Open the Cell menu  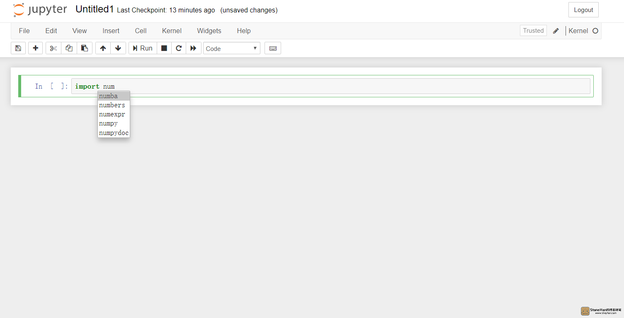tap(141, 31)
